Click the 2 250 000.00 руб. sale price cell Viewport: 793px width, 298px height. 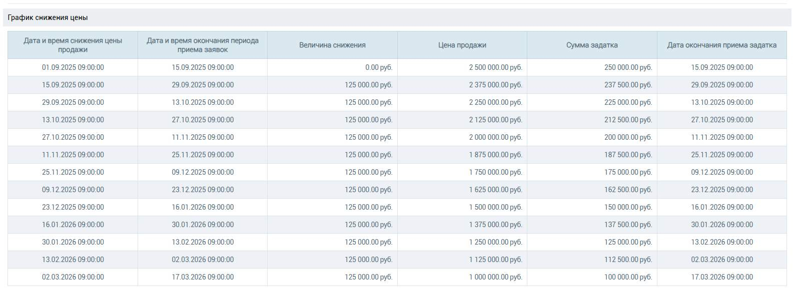[495, 102]
